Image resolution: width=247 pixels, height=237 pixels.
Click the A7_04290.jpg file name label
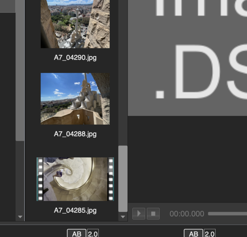[x=75, y=58]
